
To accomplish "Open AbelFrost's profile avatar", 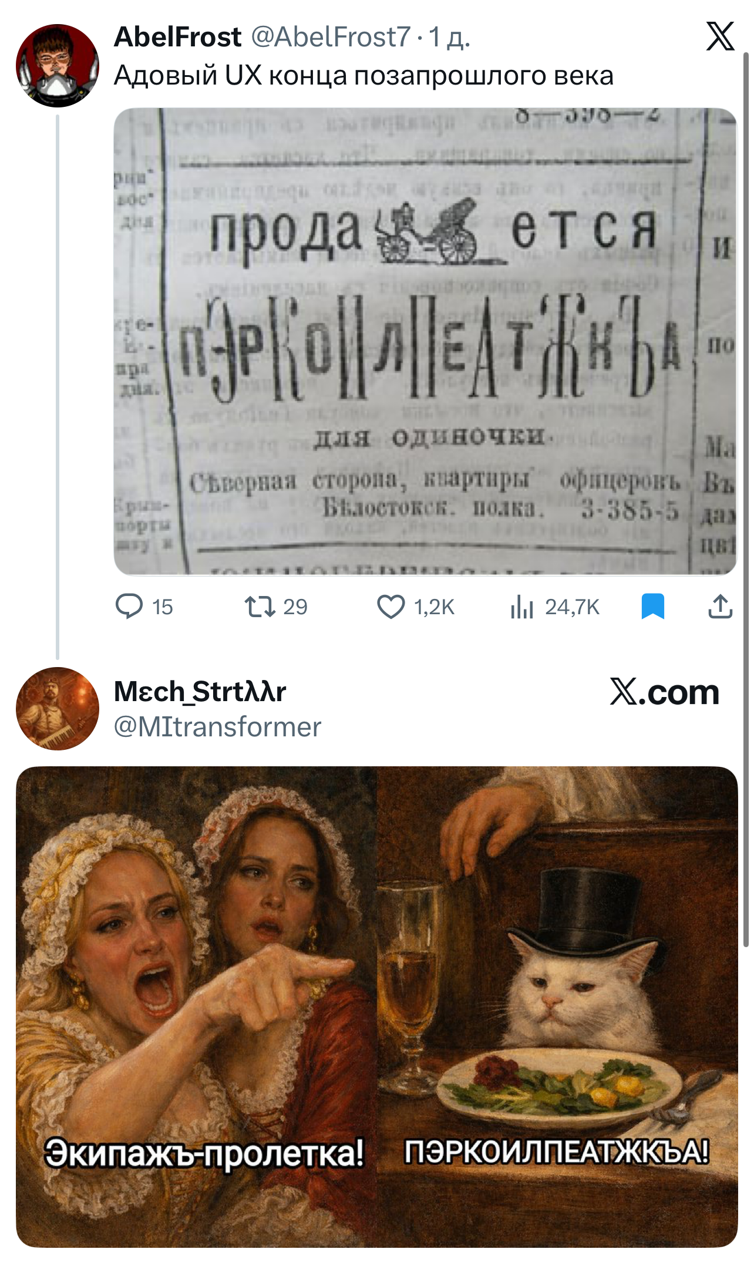I will coord(58,65).
